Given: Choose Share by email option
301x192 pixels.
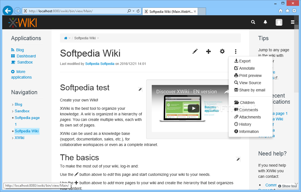Looking at the screenshot, I should pyautogui.click(x=249, y=90).
